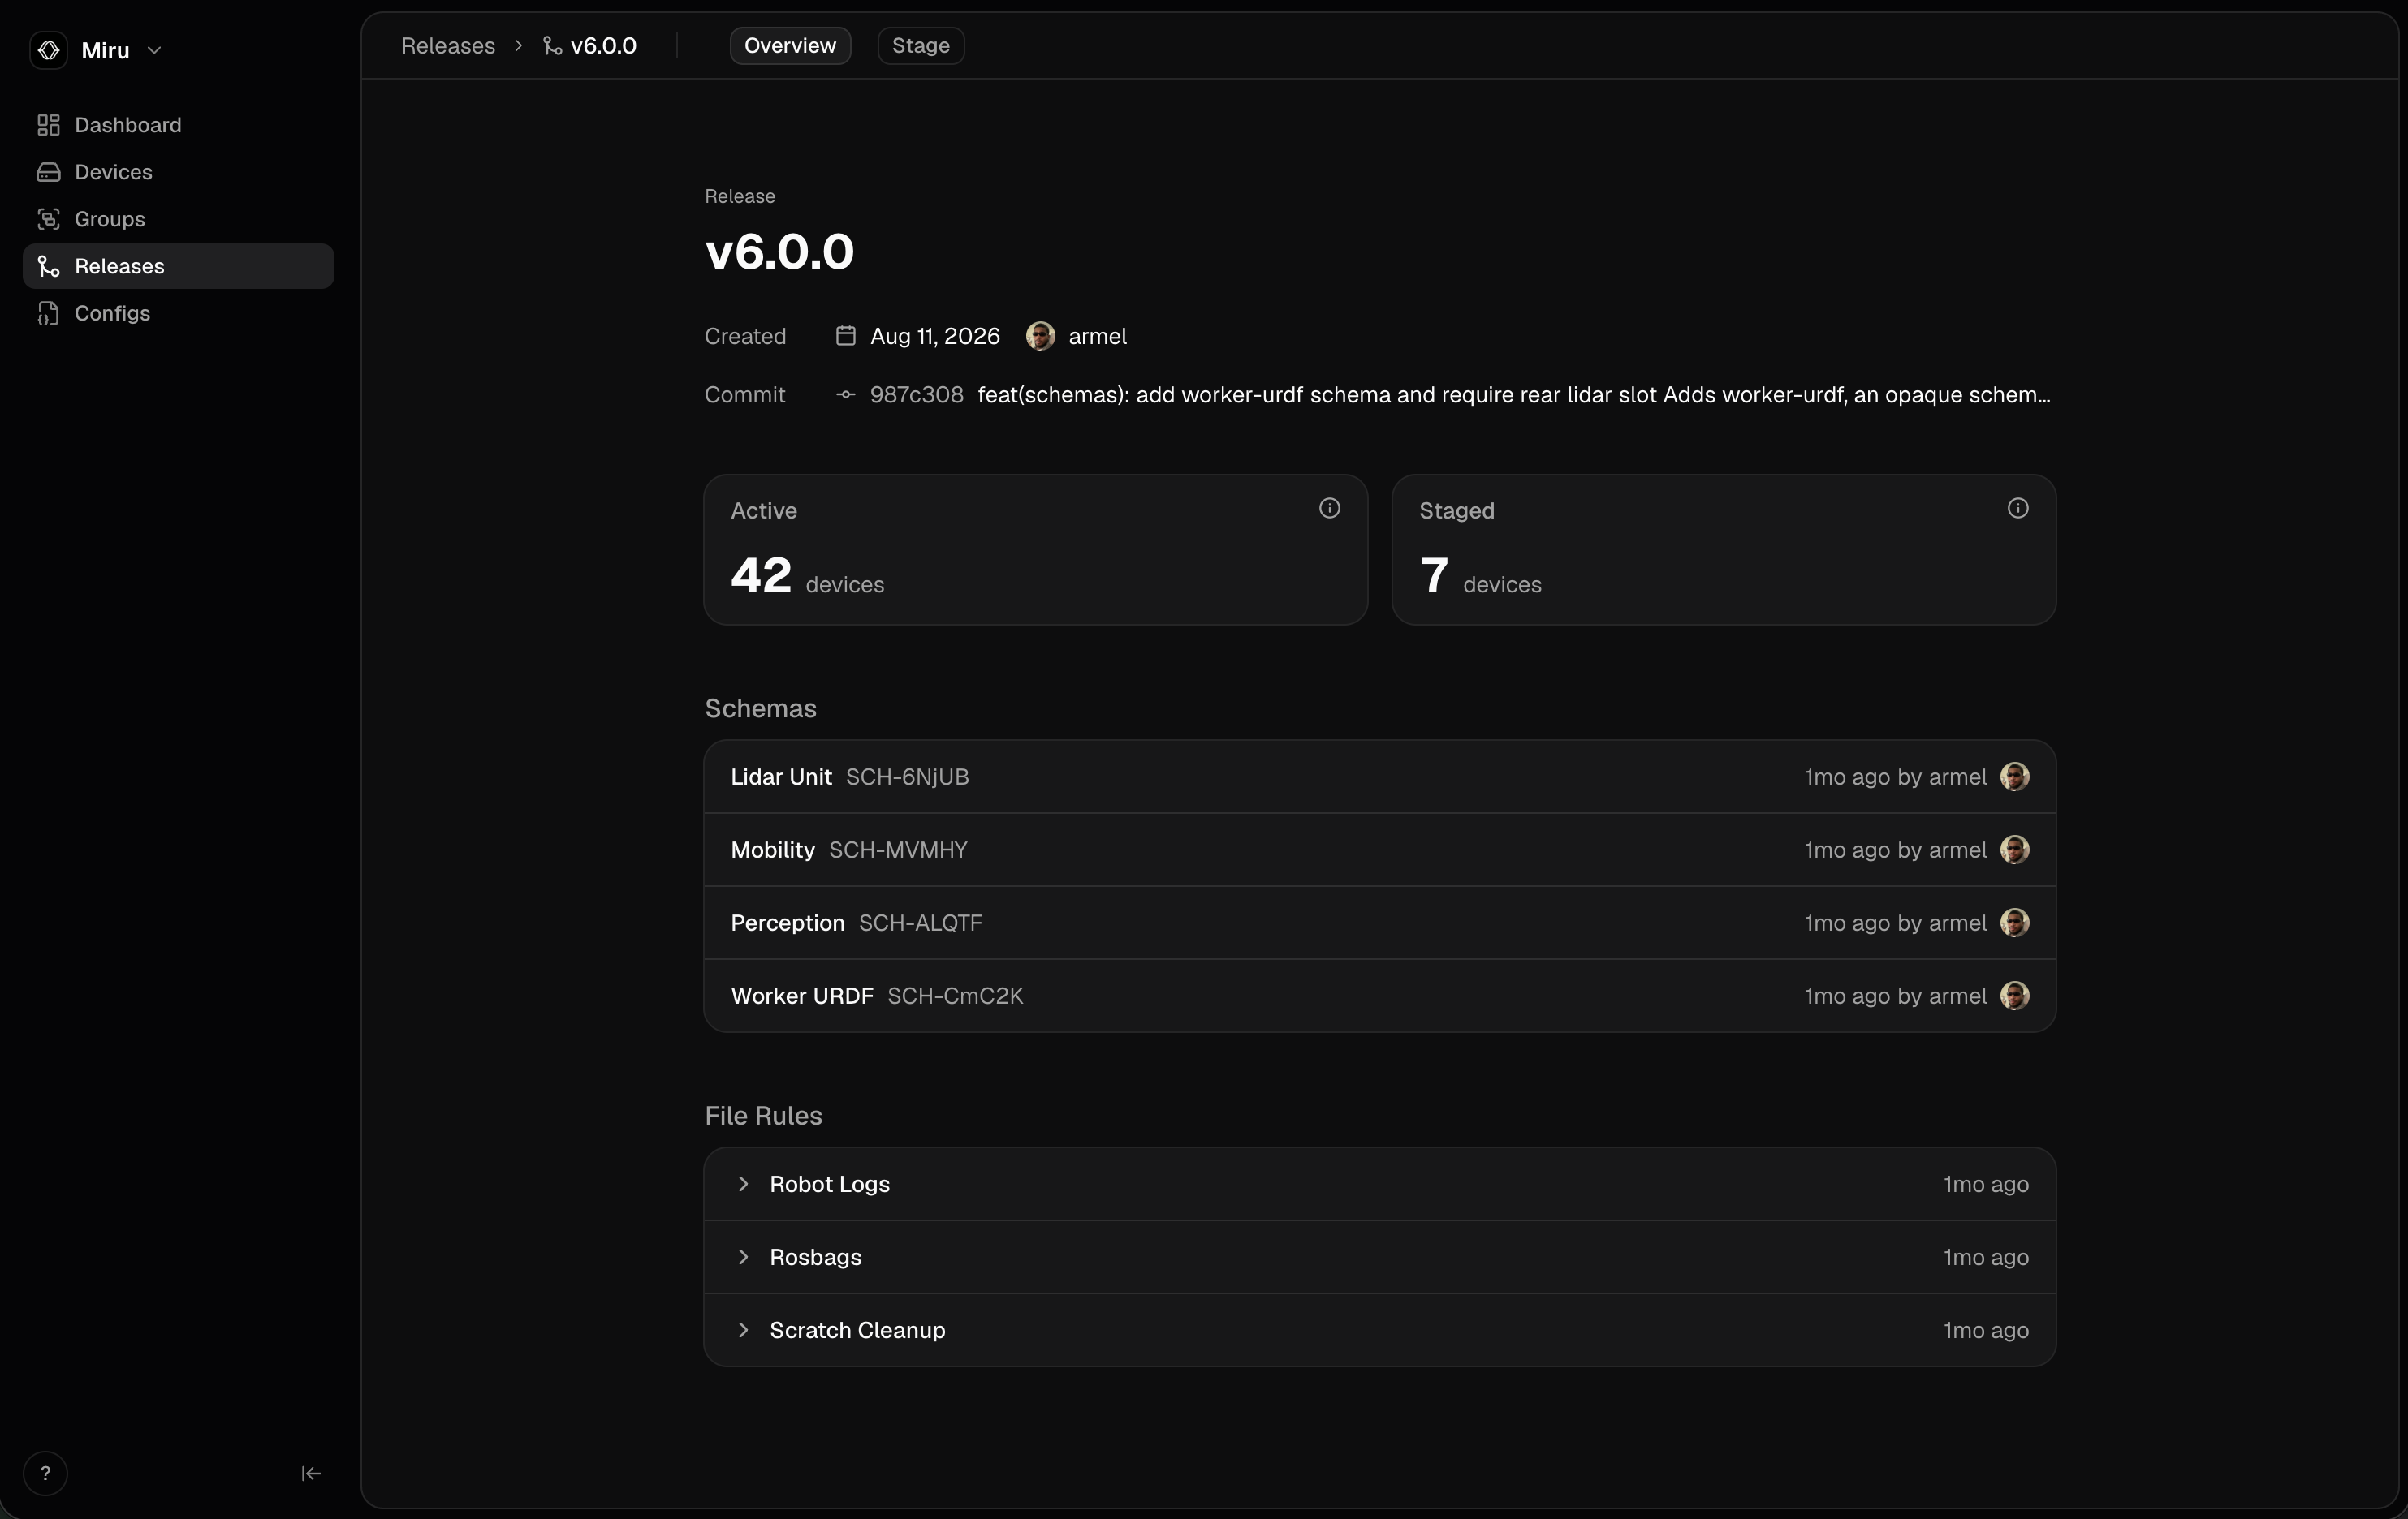Show info for the Active devices card
2408x1519 pixels.
point(1329,508)
